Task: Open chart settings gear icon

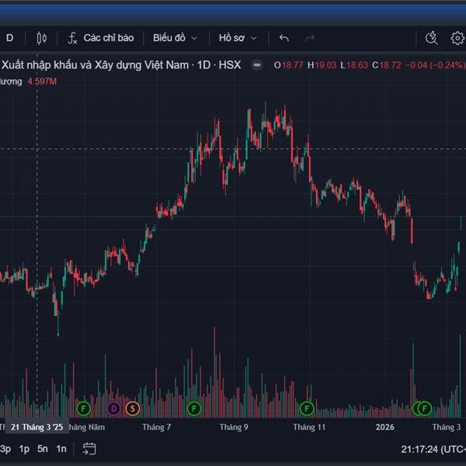Action: point(457,37)
